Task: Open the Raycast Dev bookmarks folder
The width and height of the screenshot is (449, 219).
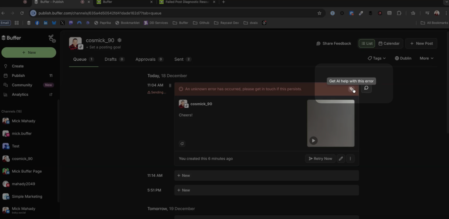Action: pyautogui.click(x=226, y=23)
